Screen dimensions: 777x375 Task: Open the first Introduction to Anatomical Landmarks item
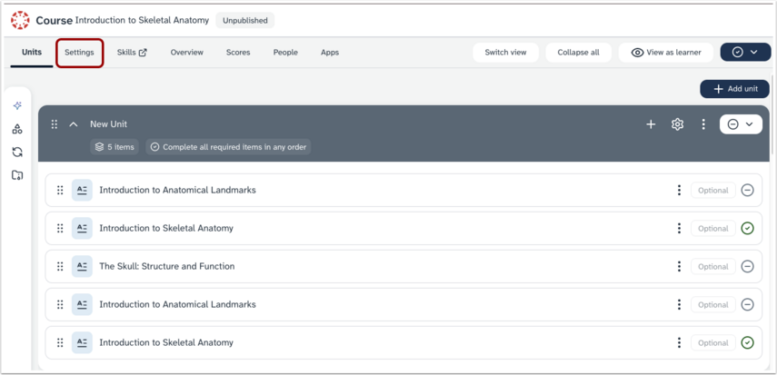[x=177, y=191]
